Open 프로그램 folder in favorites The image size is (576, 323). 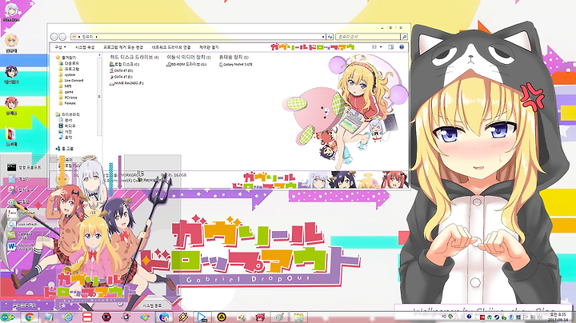69,69
